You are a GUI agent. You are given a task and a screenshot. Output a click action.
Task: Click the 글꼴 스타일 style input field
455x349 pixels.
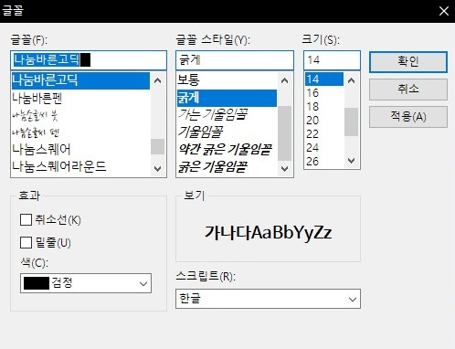tap(235, 60)
